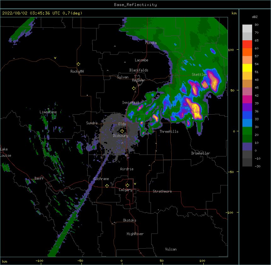This screenshot has height=265, width=271.
Task: Click the yellow diamond marker south of RedDeer
Action: (x=134, y=88)
